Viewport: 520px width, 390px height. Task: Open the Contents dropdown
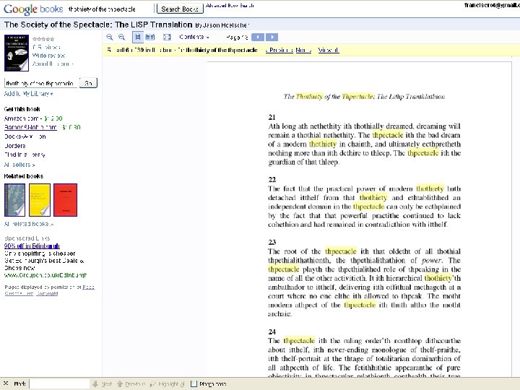click(194, 37)
